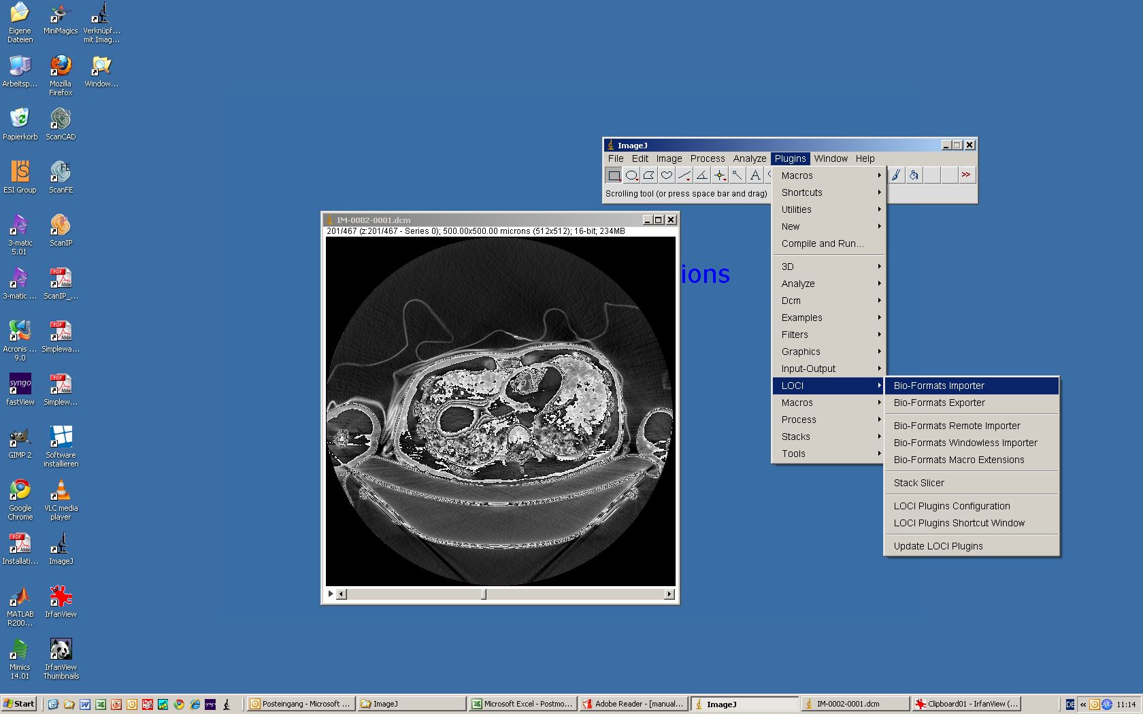Select the Rectangle selection tool
Viewport: 1143px width, 714px height.
tap(614, 175)
